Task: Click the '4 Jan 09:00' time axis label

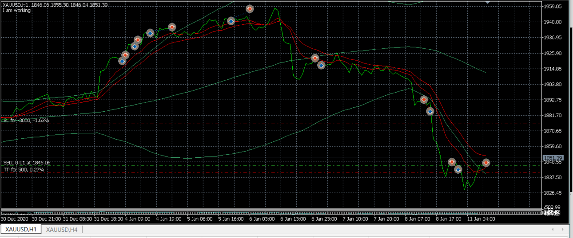Action: pyautogui.click(x=138, y=219)
